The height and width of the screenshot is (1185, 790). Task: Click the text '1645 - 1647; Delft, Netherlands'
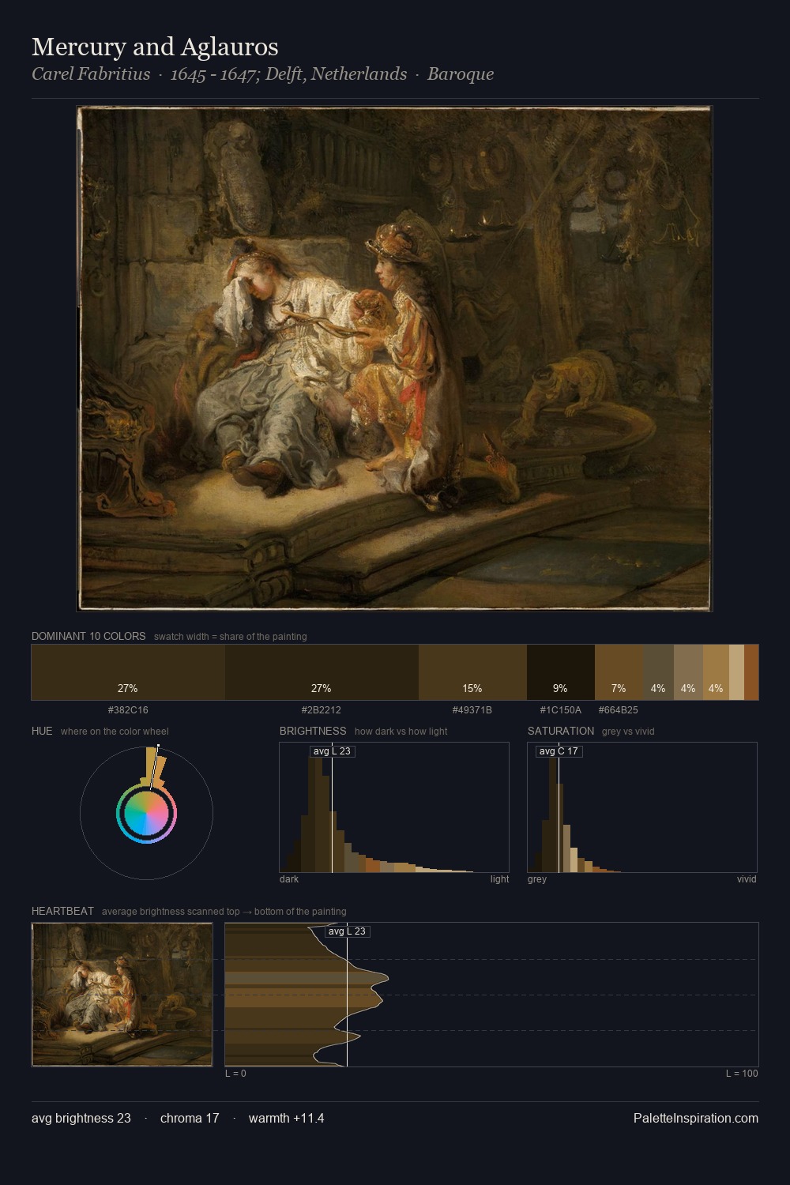pos(288,74)
